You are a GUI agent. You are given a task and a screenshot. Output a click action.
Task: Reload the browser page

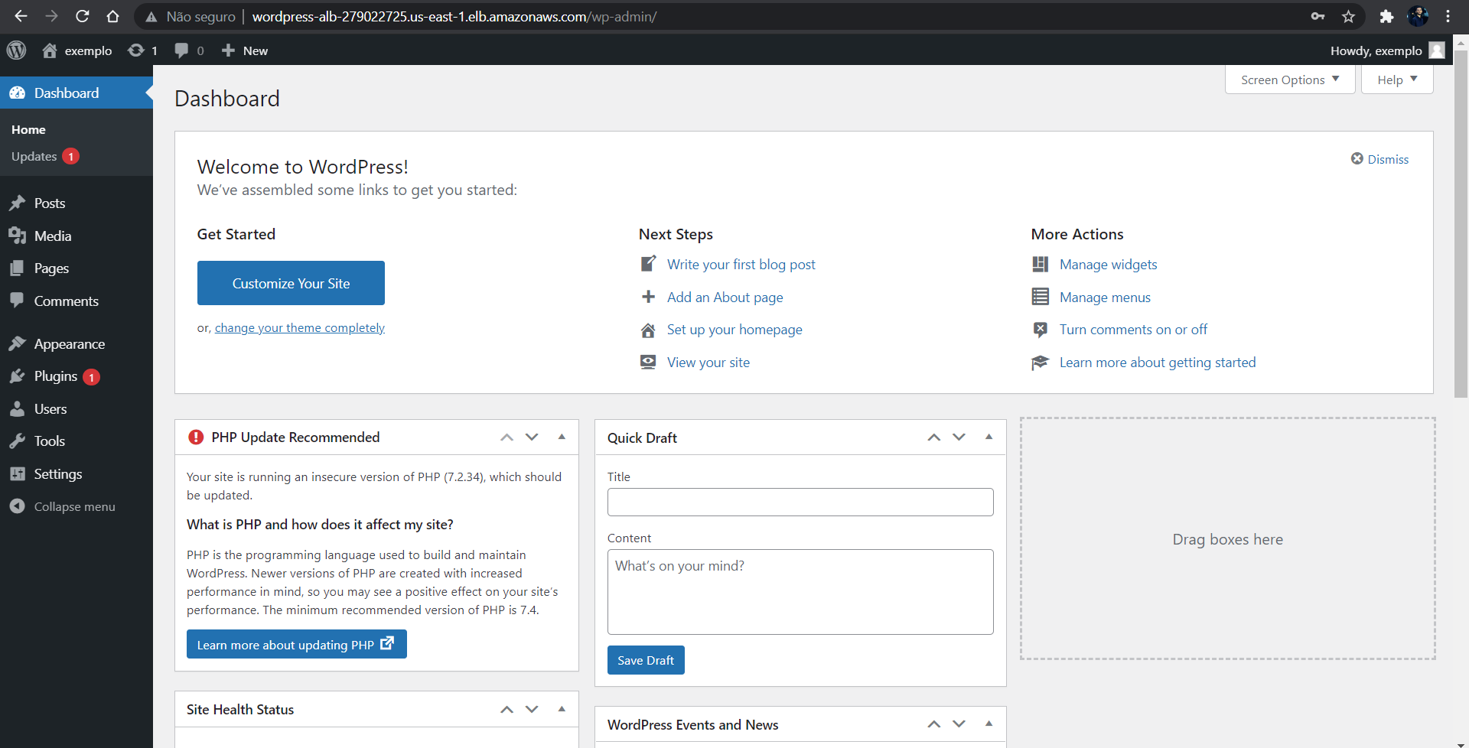(x=83, y=16)
